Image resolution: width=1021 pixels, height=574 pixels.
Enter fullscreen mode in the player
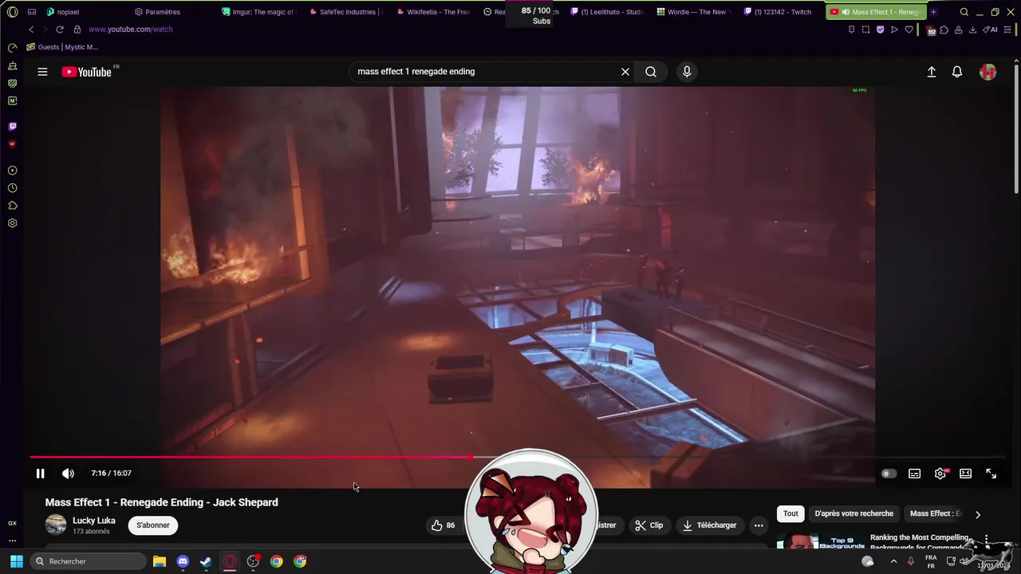[x=991, y=474]
